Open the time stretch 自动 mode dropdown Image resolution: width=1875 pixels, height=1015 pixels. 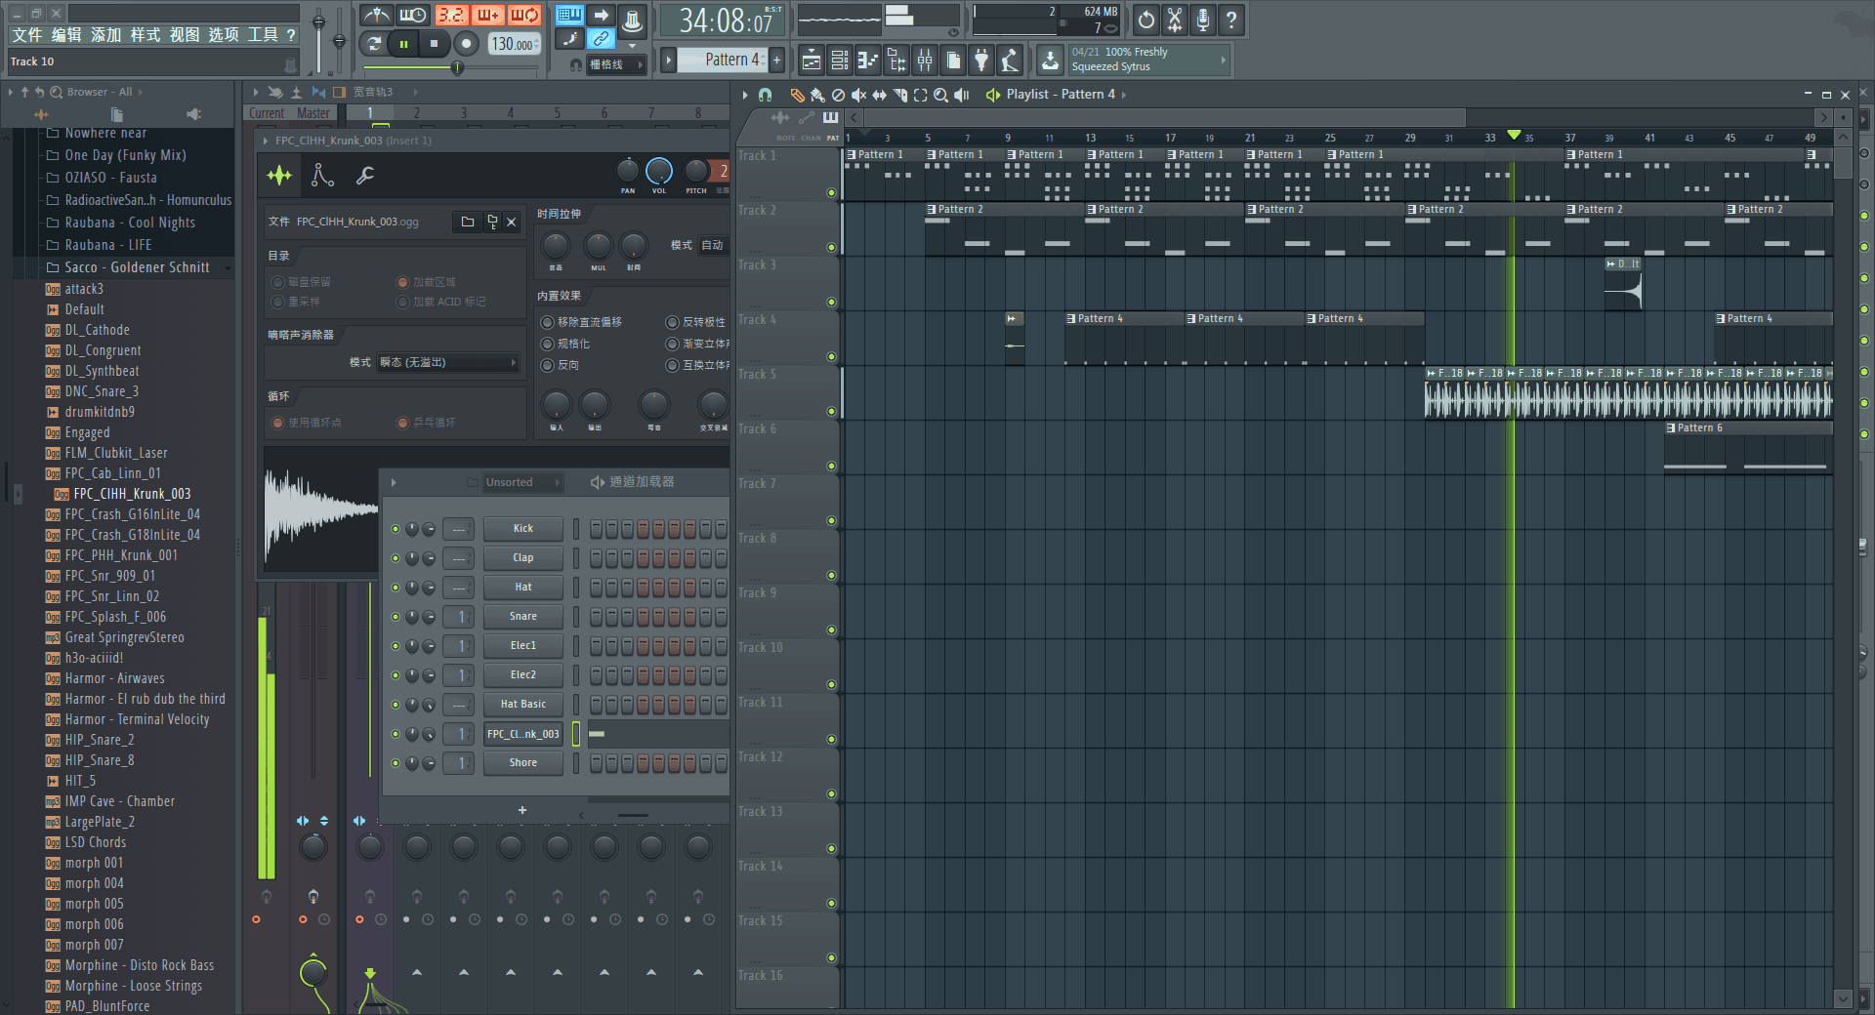point(712,245)
